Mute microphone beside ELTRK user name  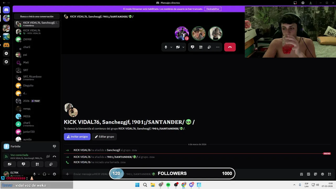(x=34, y=174)
